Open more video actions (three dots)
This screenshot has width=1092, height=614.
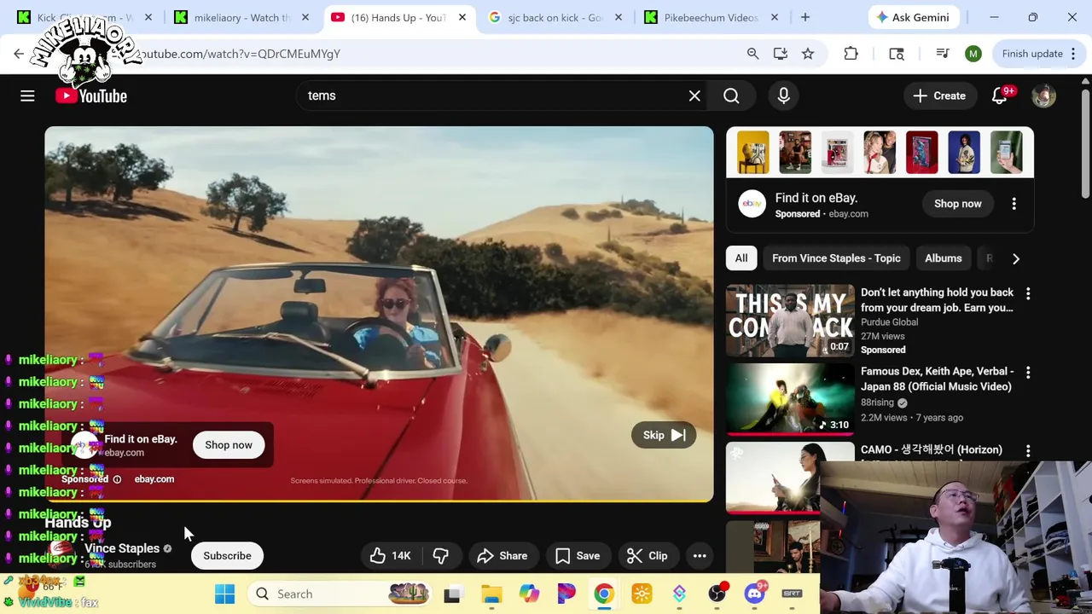(700, 556)
